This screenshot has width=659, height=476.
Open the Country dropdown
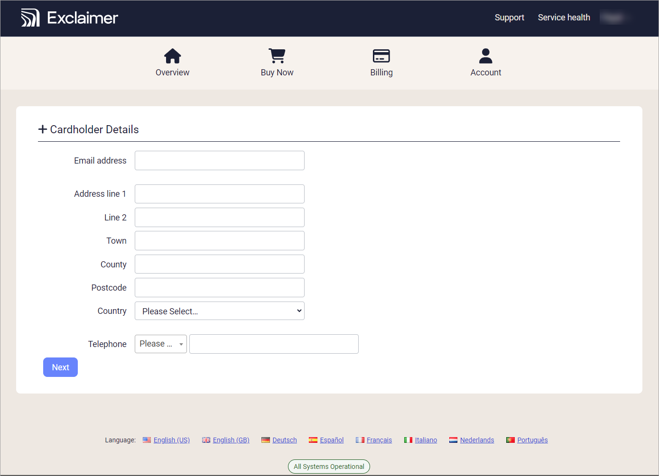(x=219, y=311)
